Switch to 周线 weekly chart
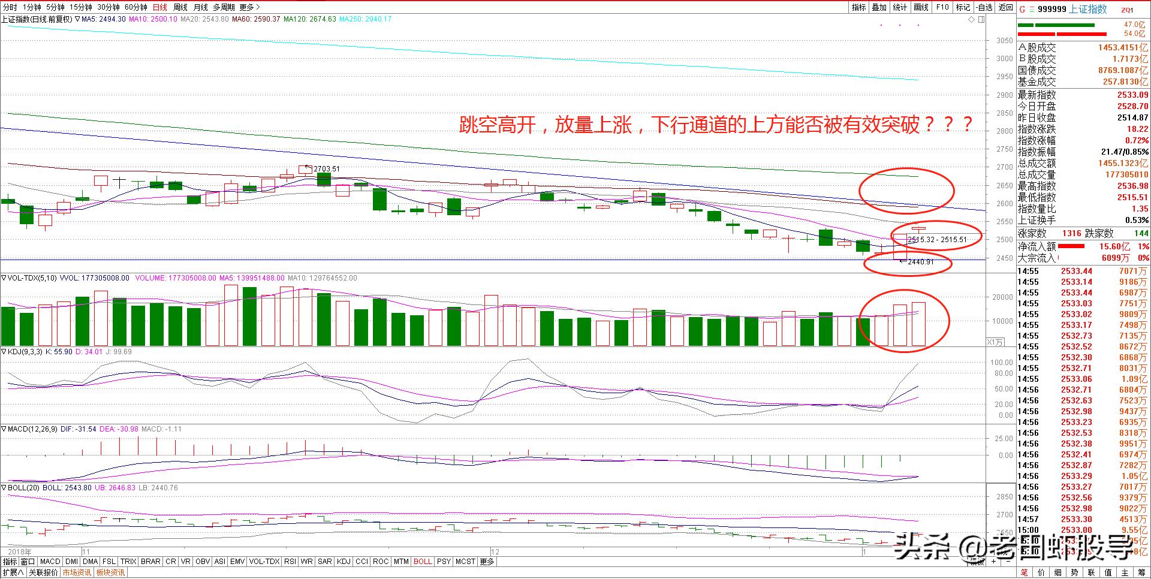Image resolution: width=1151 pixels, height=579 pixels. click(180, 7)
